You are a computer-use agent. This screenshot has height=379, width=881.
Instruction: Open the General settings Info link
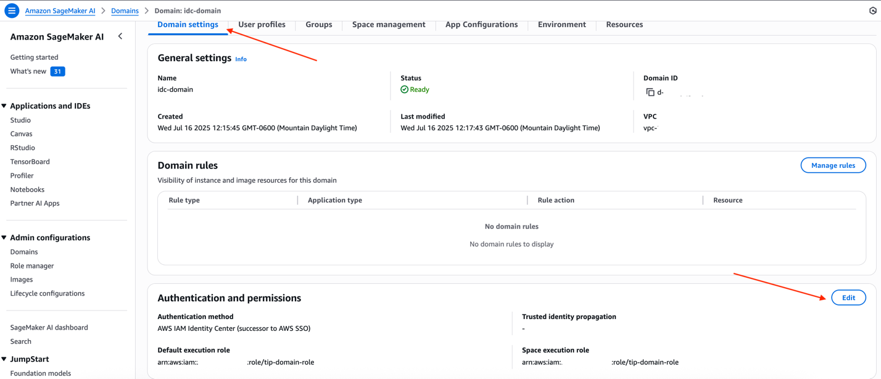click(x=241, y=59)
